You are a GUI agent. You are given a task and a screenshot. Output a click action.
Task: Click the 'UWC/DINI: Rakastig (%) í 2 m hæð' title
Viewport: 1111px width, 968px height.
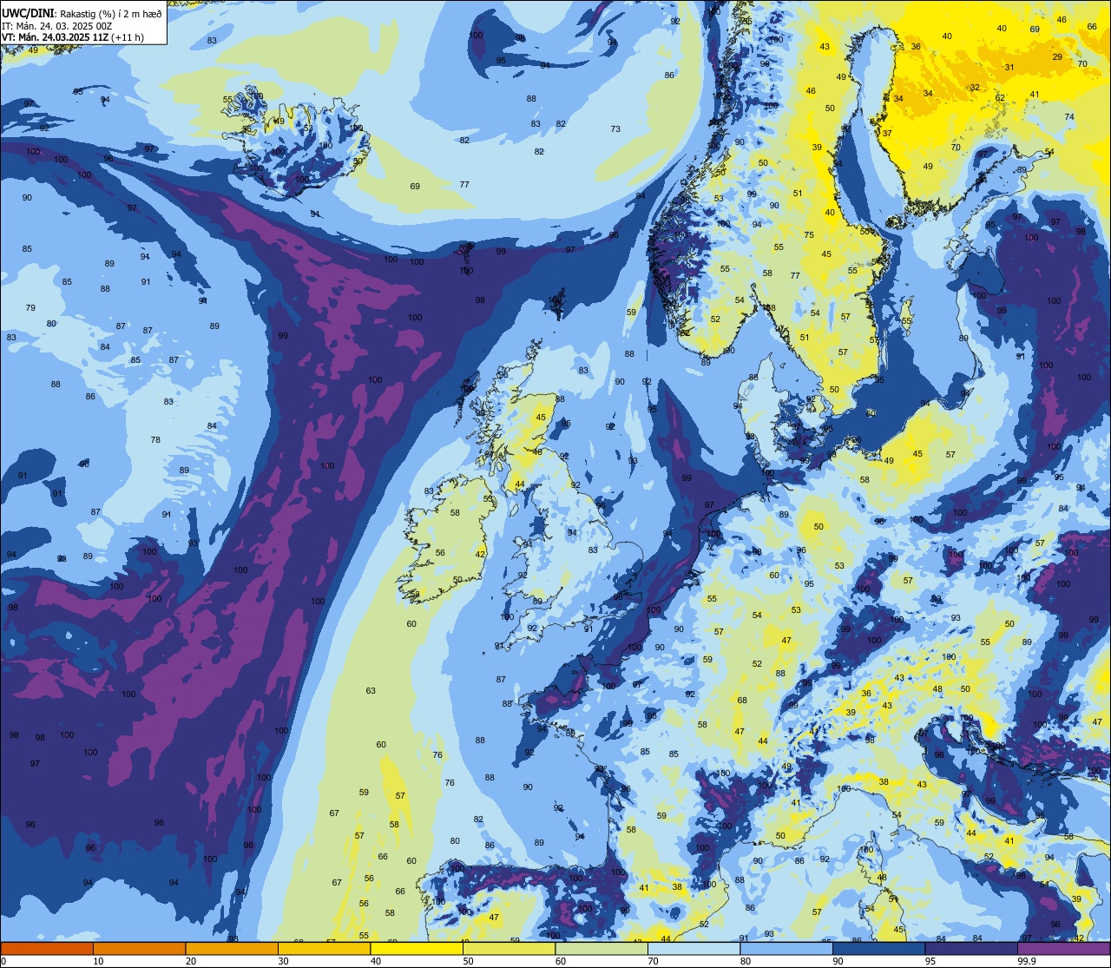[82, 14]
